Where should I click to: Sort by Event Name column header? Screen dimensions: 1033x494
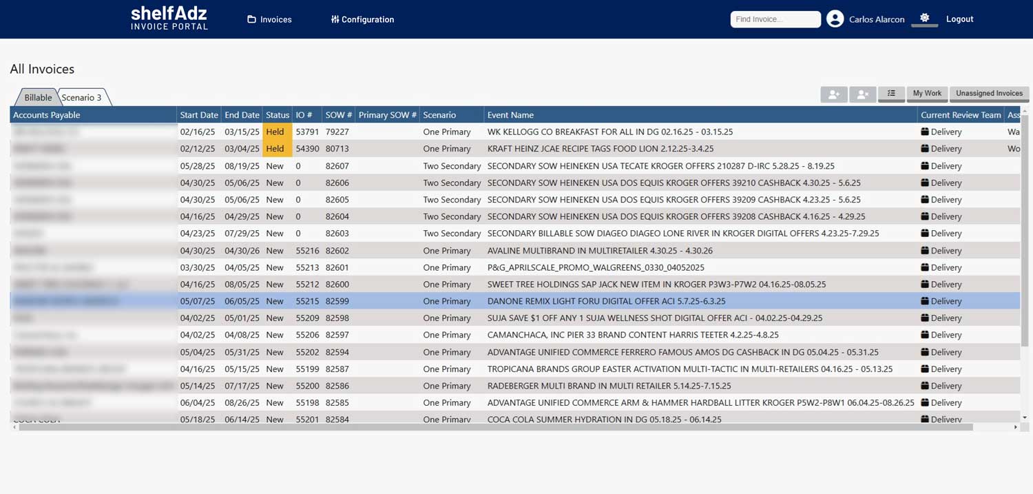click(x=700, y=115)
